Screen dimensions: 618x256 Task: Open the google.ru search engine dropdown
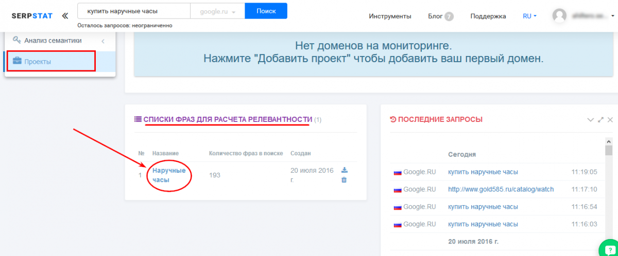pos(217,11)
